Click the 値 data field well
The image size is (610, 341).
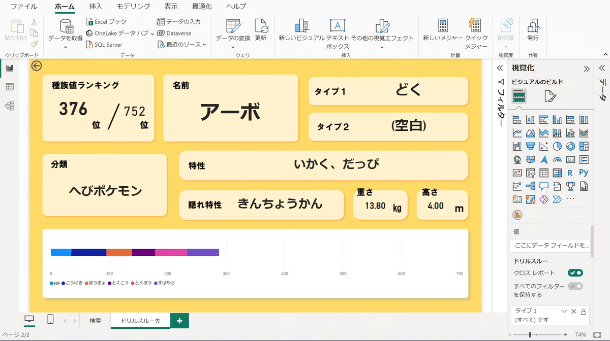tap(550, 246)
